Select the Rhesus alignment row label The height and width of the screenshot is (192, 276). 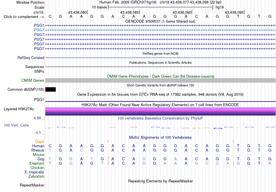[38, 150]
